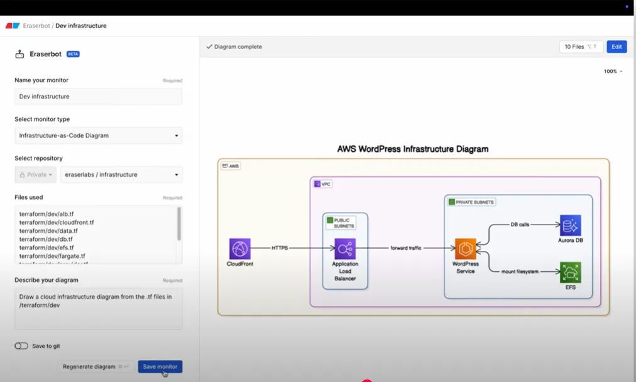This screenshot has width=636, height=382.
Task: Select the Application Load Balancer icon
Action: [x=345, y=248]
